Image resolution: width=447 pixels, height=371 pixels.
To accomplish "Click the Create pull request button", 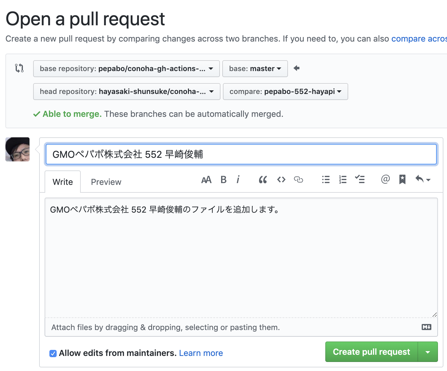I will pyautogui.click(x=371, y=352).
